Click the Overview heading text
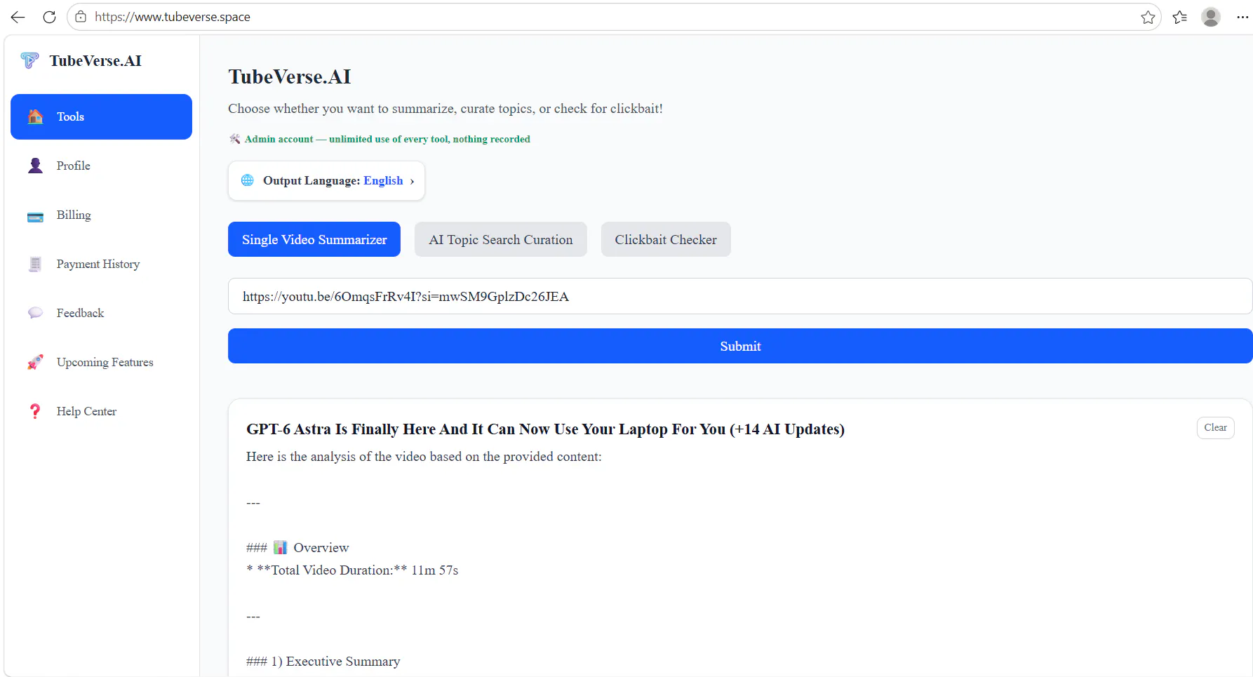This screenshot has height=677, width=1253. tap(321, 547)
